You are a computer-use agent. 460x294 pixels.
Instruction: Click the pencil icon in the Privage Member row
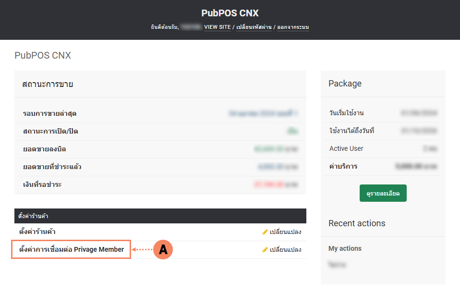pos(265,250)
